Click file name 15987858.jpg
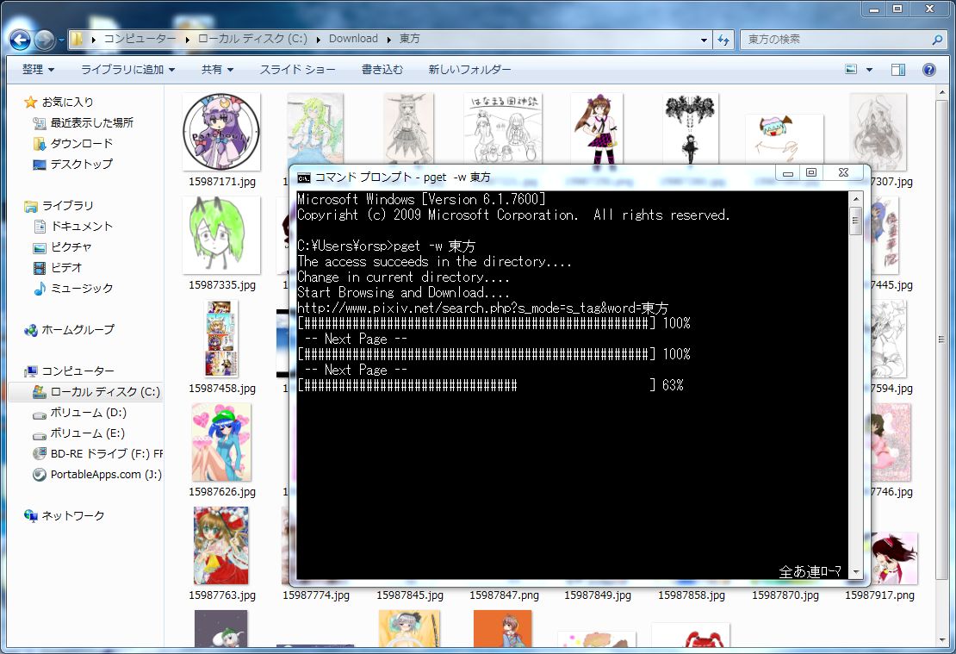The height and width of the screenshot is (654, 956). 692,595
